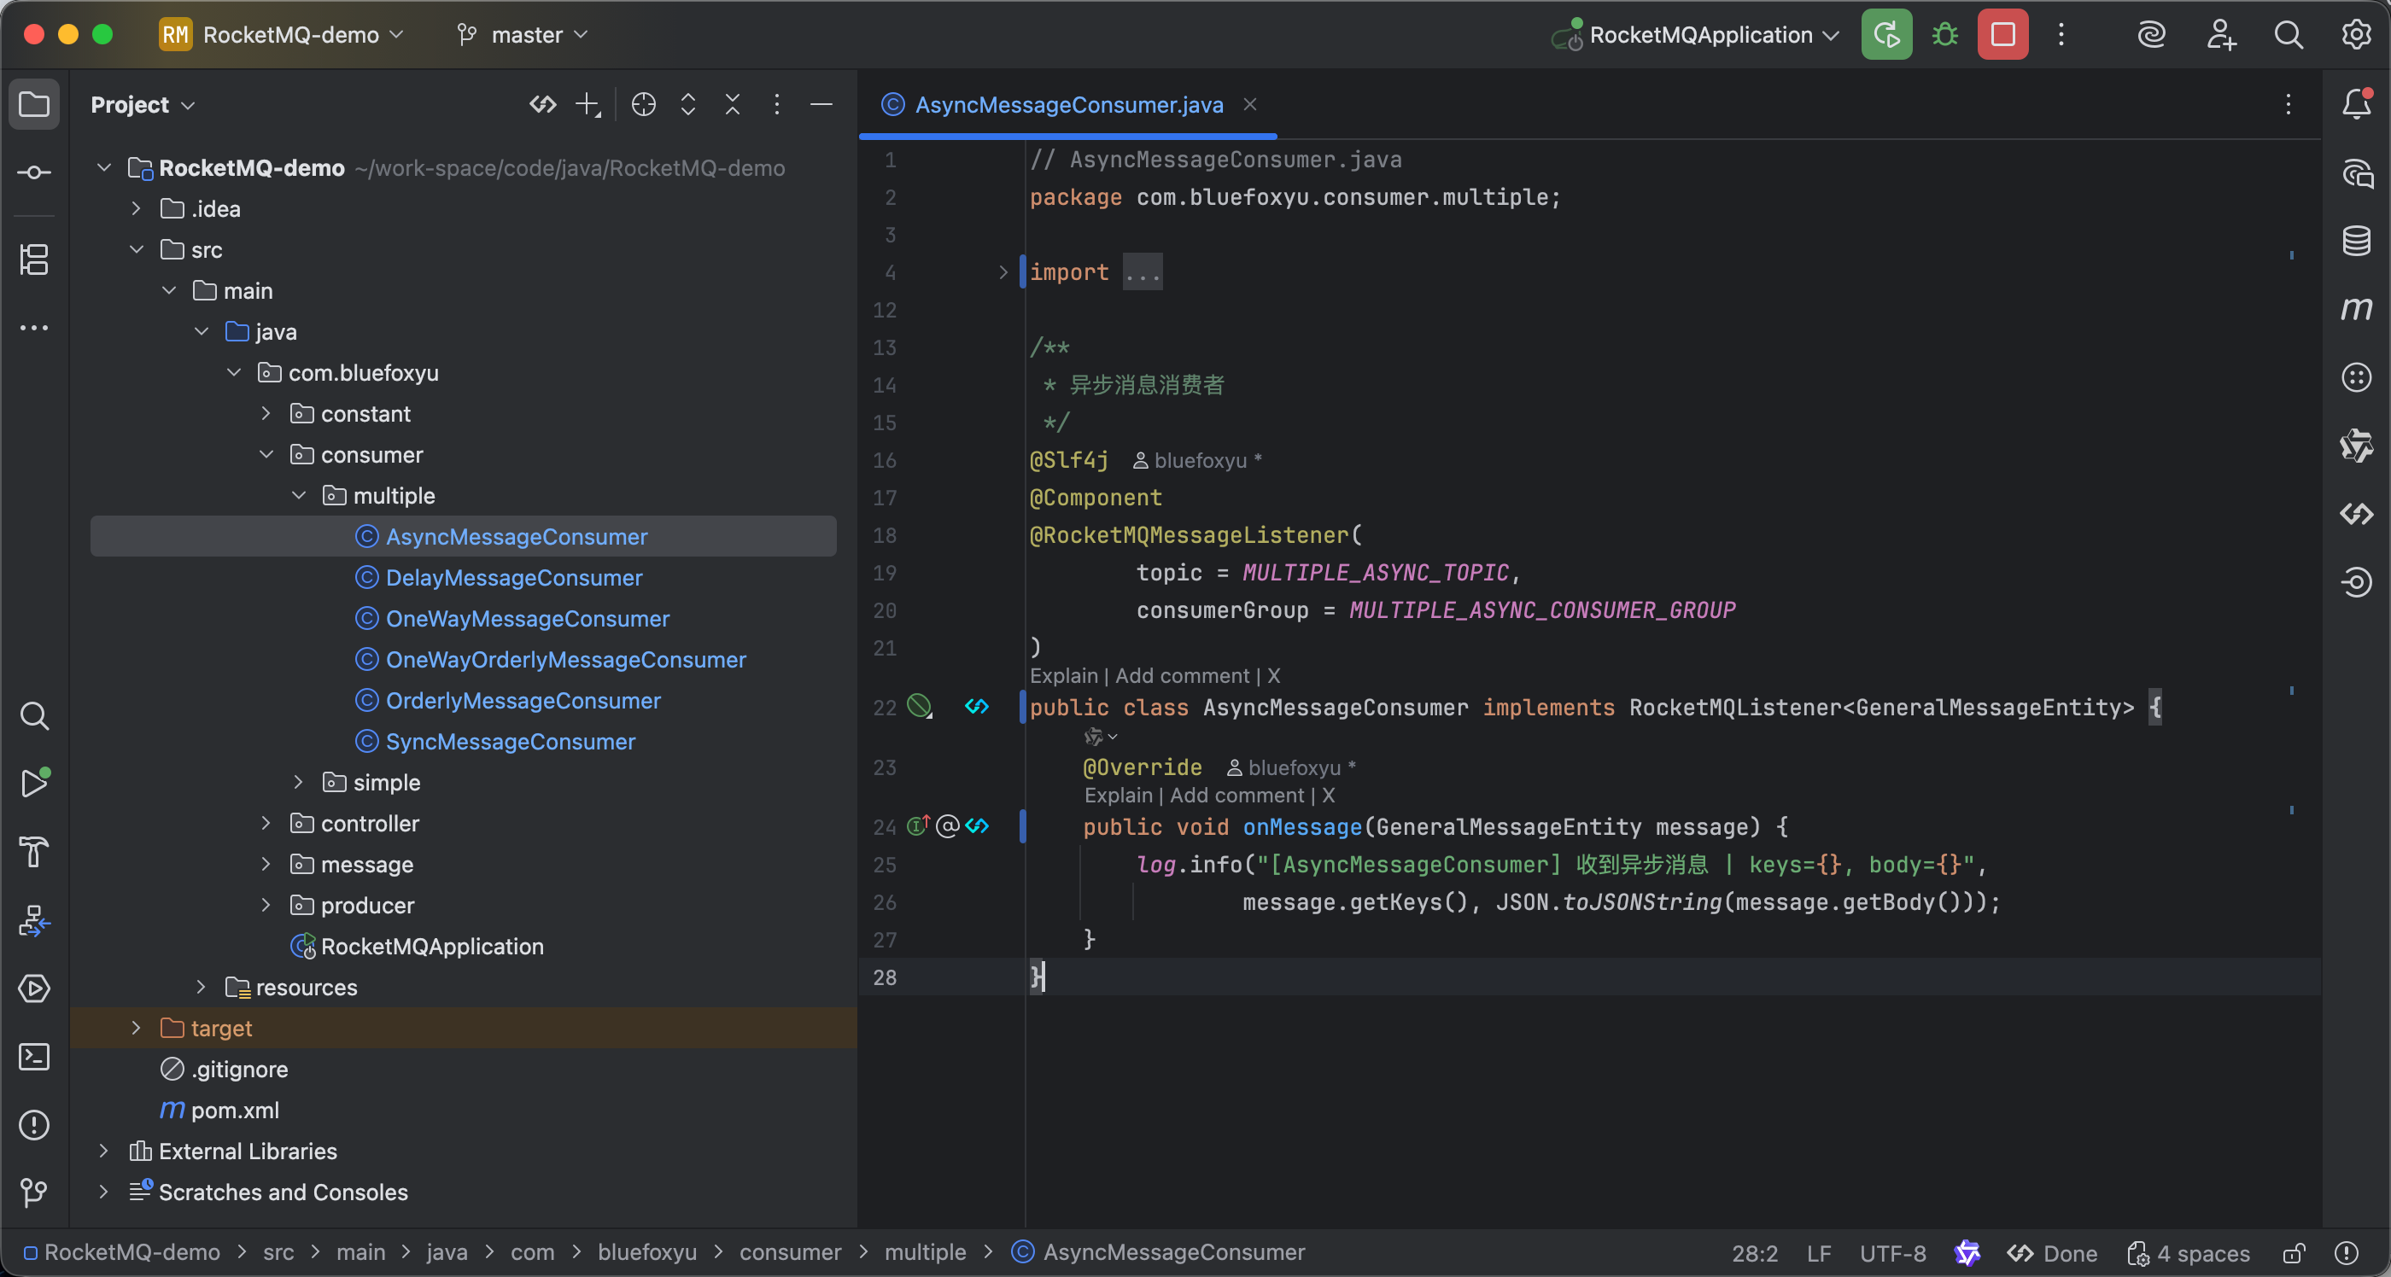This screenshot has height=1277, width=2391.
Task: Toggle Project tool window folder icon
Action: point(34,104)
